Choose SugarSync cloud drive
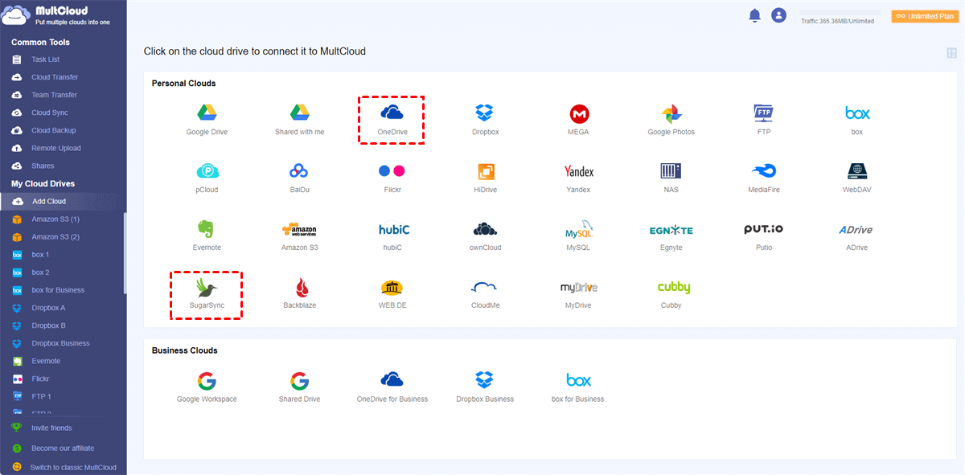The width and height of the screenshot is (965, 475). click(207, 294)
